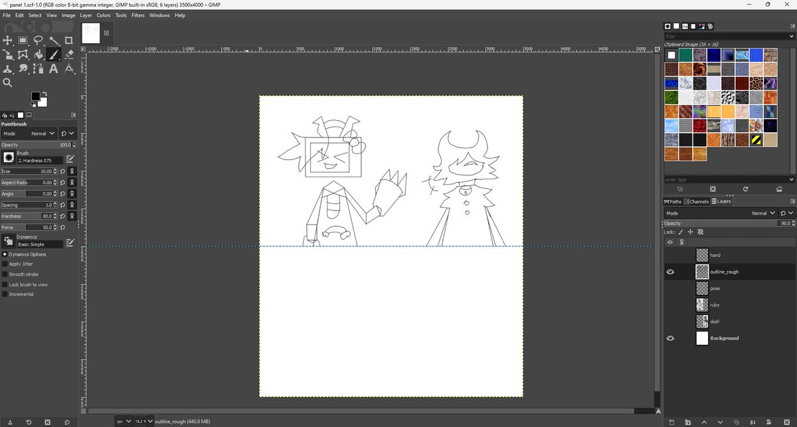Reset Size to brush default
The height and width of the screenshot is (427, 797).
coord(62,171)
